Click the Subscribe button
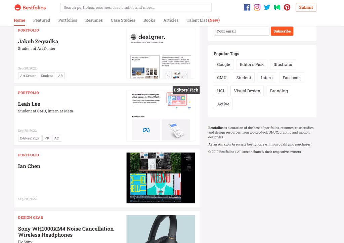The height and width of the screenshot is (243, 344). tap(282, 31)
